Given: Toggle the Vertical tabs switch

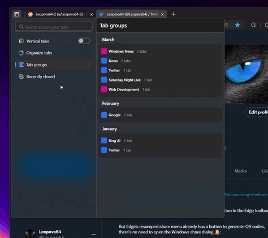Looking at the screenshot, I should (84, 41).
